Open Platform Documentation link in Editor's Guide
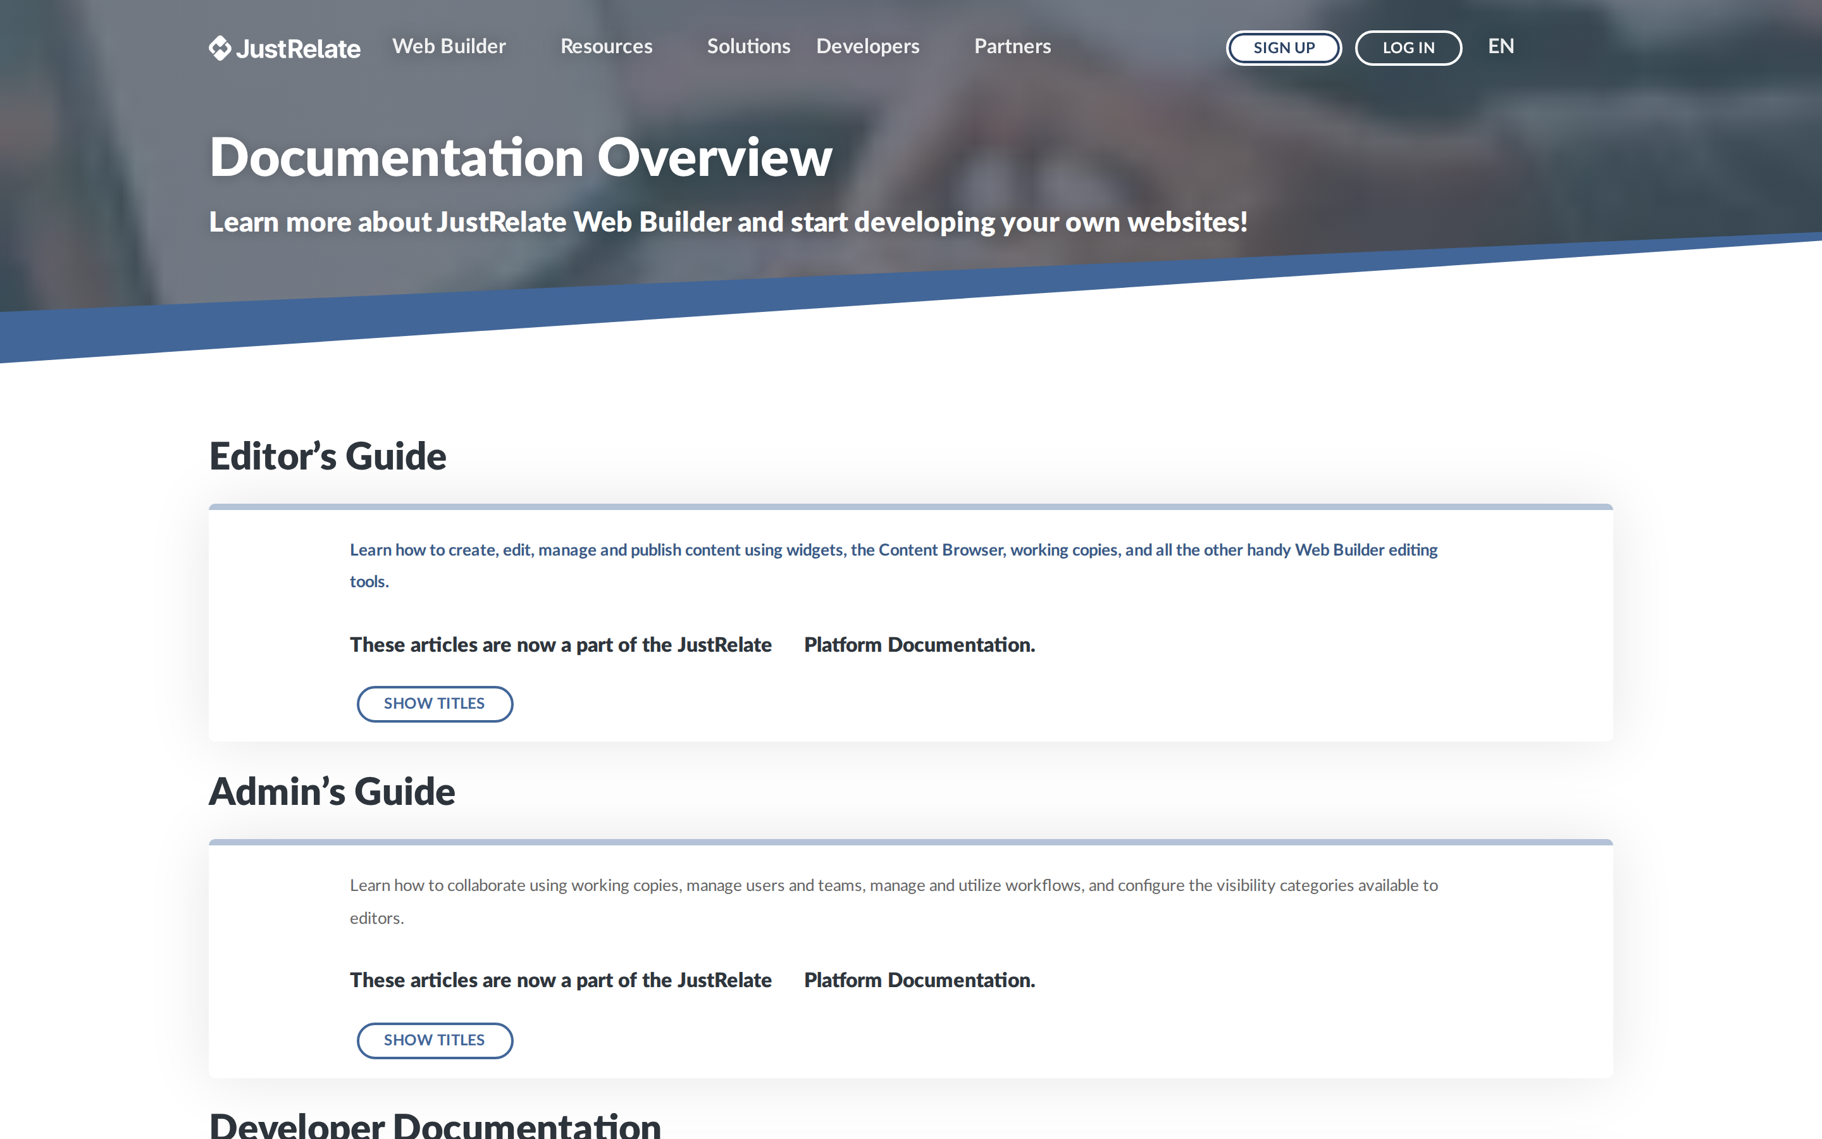The image size is (1822, 1139). [919, 645]
